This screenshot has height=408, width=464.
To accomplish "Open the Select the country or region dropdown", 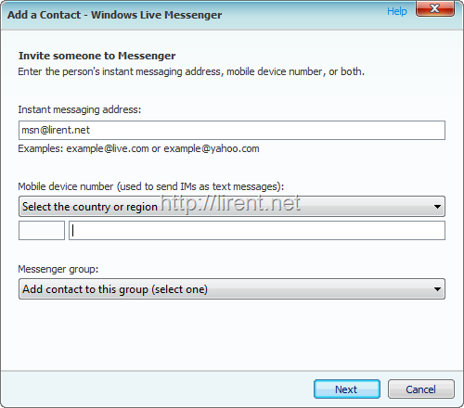I will [x=232, y=206].
